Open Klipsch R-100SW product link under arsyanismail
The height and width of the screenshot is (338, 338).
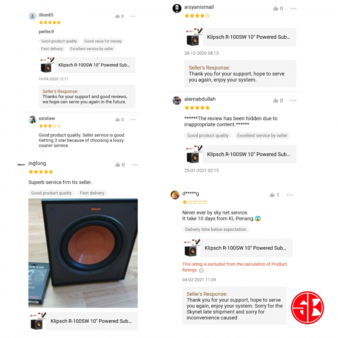(241, 37)
